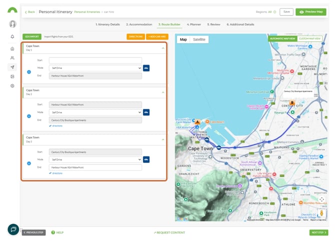Open the settings gear in sidebar
This screenshot has width=335, height=241.
click(x=12, y=86)
